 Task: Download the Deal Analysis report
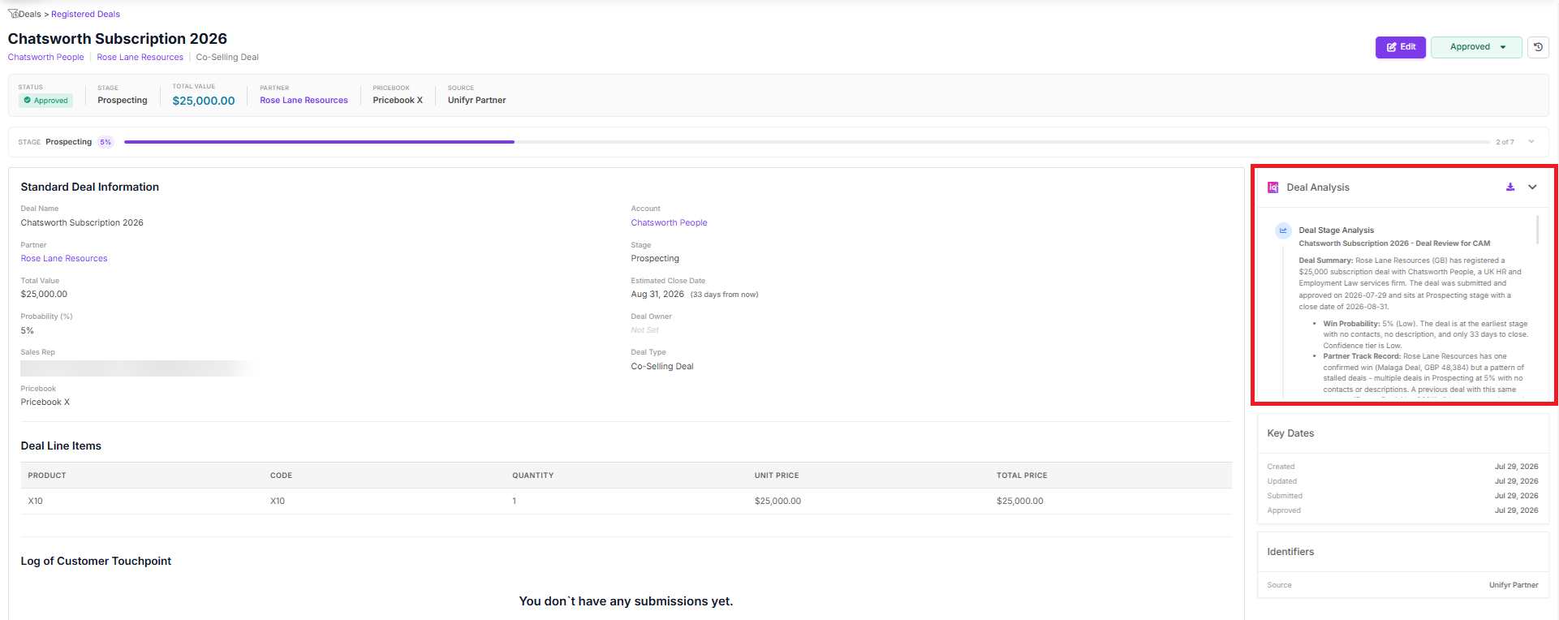click(x=1510, y=187)
